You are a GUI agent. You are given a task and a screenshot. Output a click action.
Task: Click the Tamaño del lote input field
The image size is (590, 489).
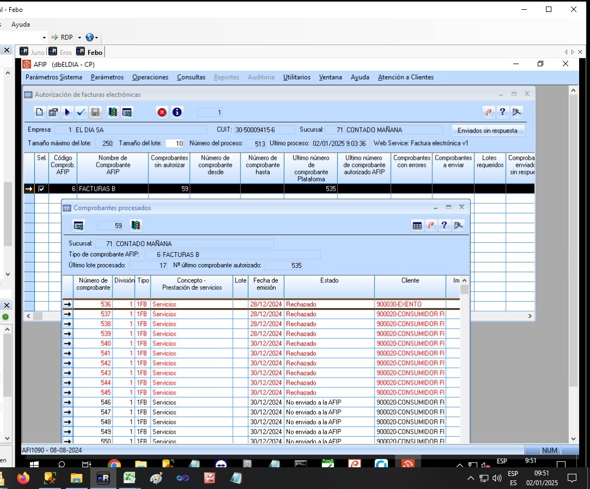click(x=175, y=143)
